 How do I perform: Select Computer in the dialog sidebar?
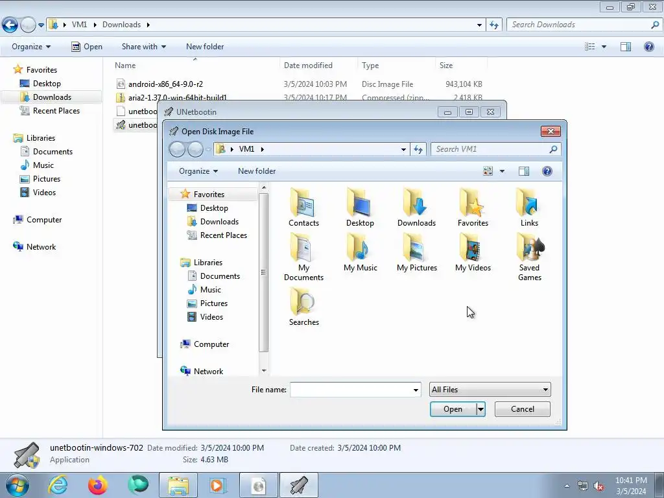tap(211, 344)
